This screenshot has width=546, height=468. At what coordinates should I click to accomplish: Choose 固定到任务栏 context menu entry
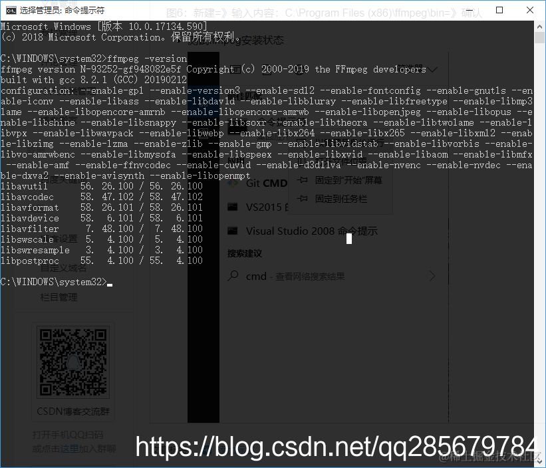[341, 199]
